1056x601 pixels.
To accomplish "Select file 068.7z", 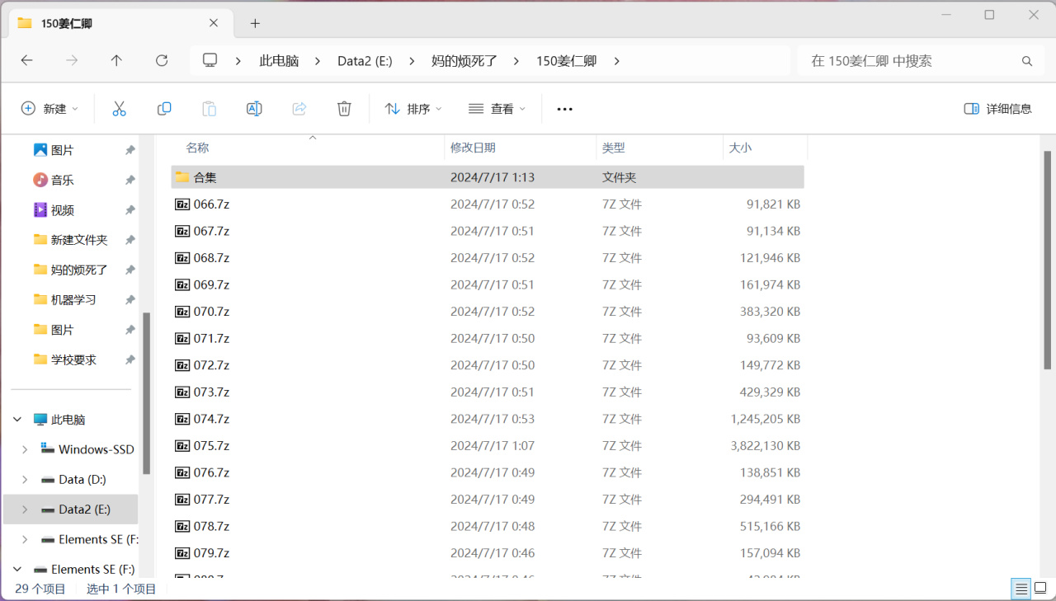I will pos(488,258).
